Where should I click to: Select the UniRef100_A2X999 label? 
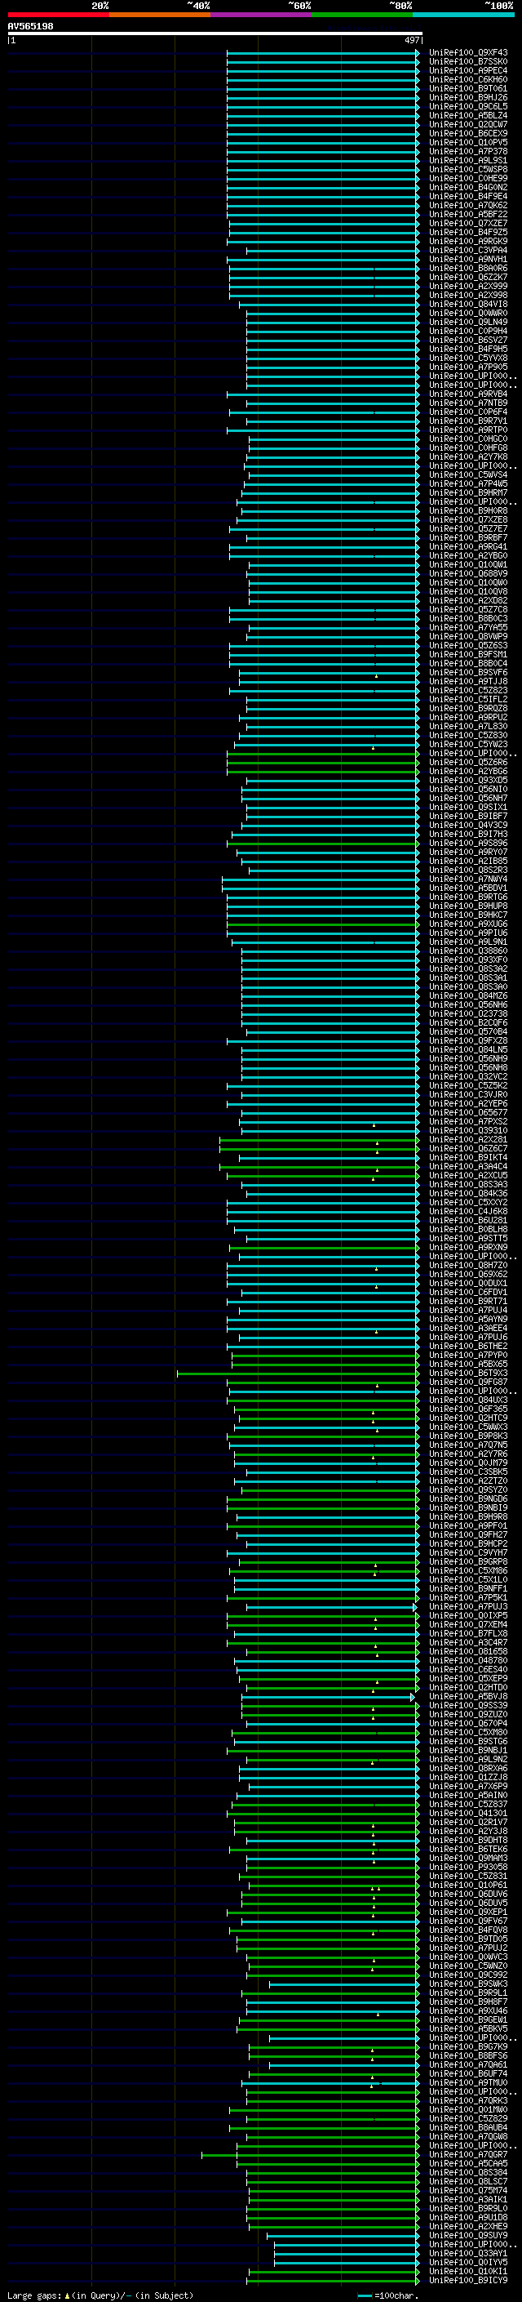tap(468, 286)
